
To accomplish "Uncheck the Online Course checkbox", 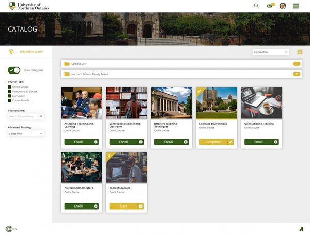I will (9, 87).
